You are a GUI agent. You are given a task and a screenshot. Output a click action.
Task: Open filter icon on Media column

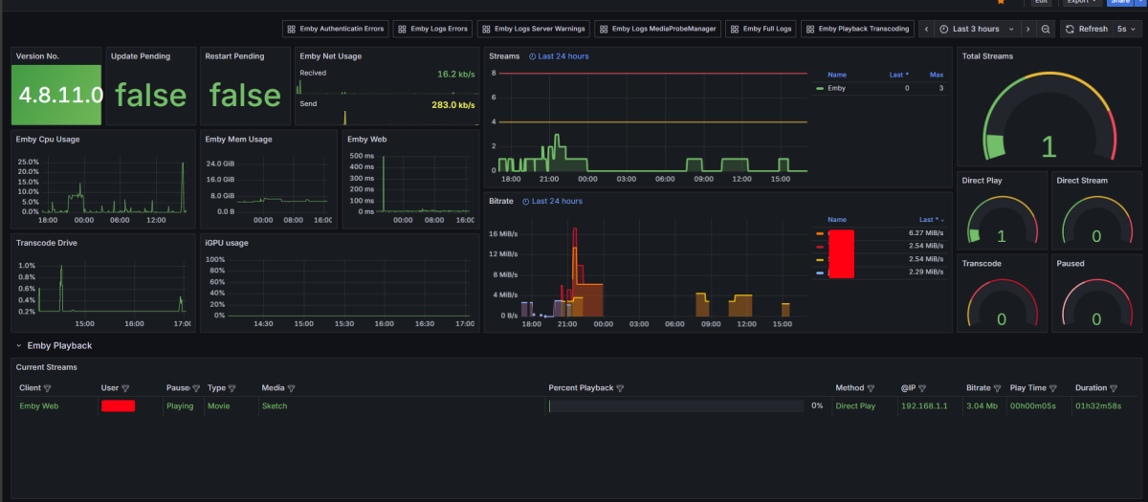click(x=291, y=388)
